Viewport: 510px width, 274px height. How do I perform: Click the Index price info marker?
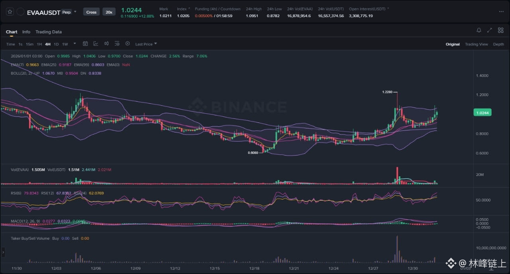click(189, 8)
